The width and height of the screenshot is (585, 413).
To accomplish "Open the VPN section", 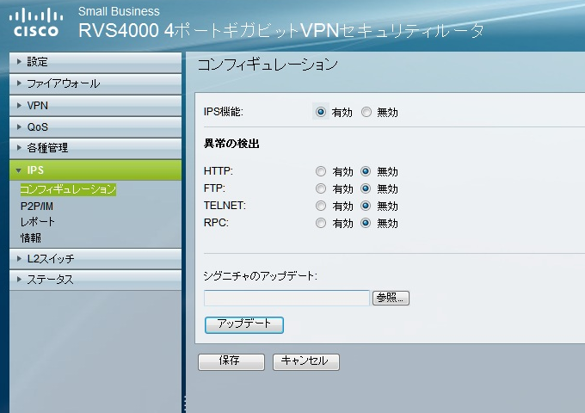I will coord(95,106).
